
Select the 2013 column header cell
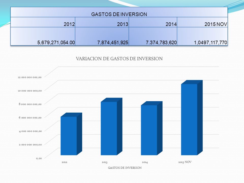coord(102,22)
